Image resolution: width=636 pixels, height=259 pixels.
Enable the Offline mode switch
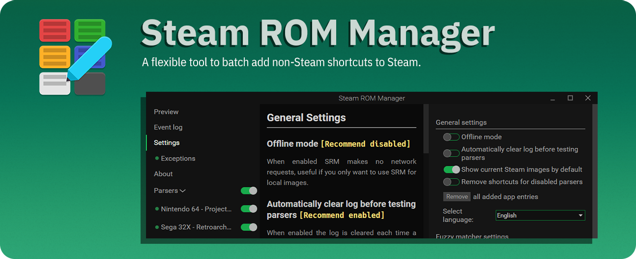tap(451, 137)
